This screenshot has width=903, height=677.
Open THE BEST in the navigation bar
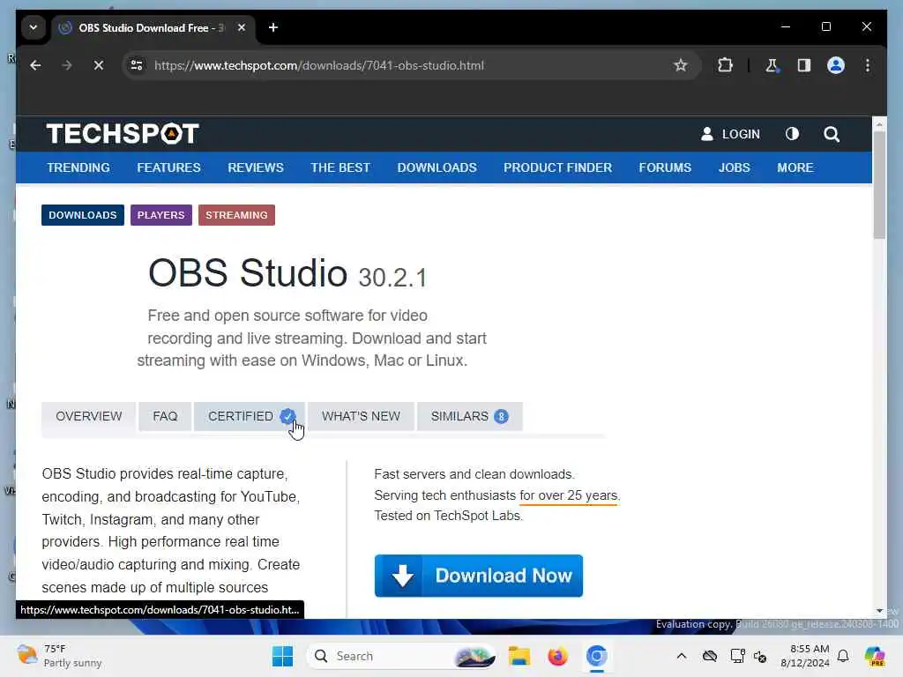(x=340, y=167)
